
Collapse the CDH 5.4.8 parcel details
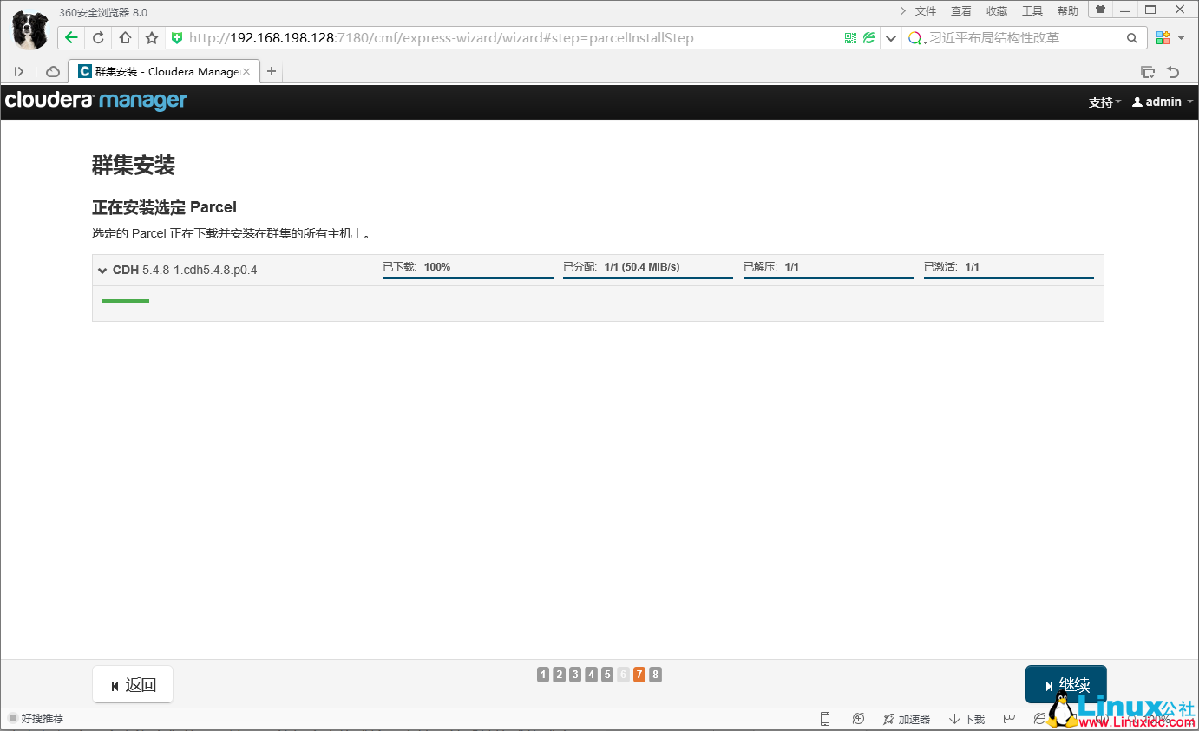pos(102,270)
